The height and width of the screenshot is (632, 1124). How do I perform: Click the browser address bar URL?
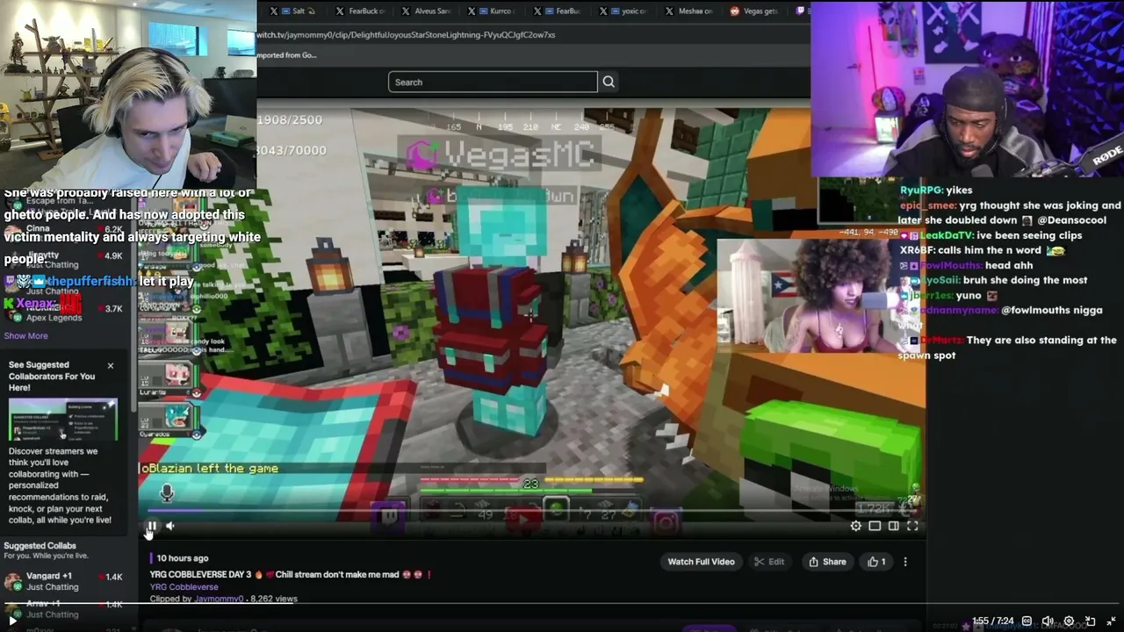pos(406,35)
